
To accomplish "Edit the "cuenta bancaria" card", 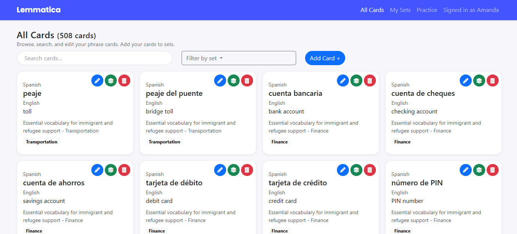I will pyautogui.click(x=343, y=80).
